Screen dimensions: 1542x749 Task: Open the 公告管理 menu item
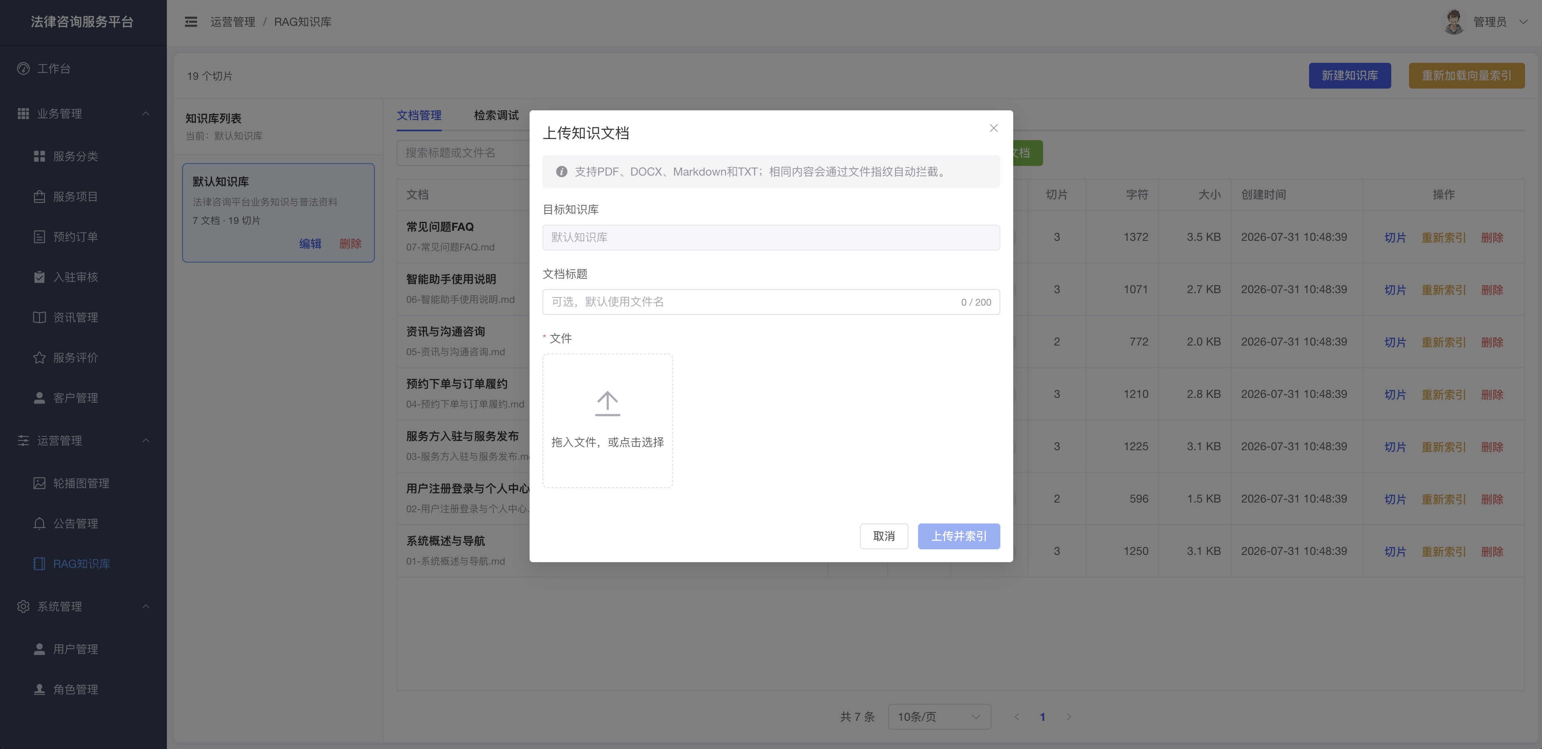(x=83, y=523)
